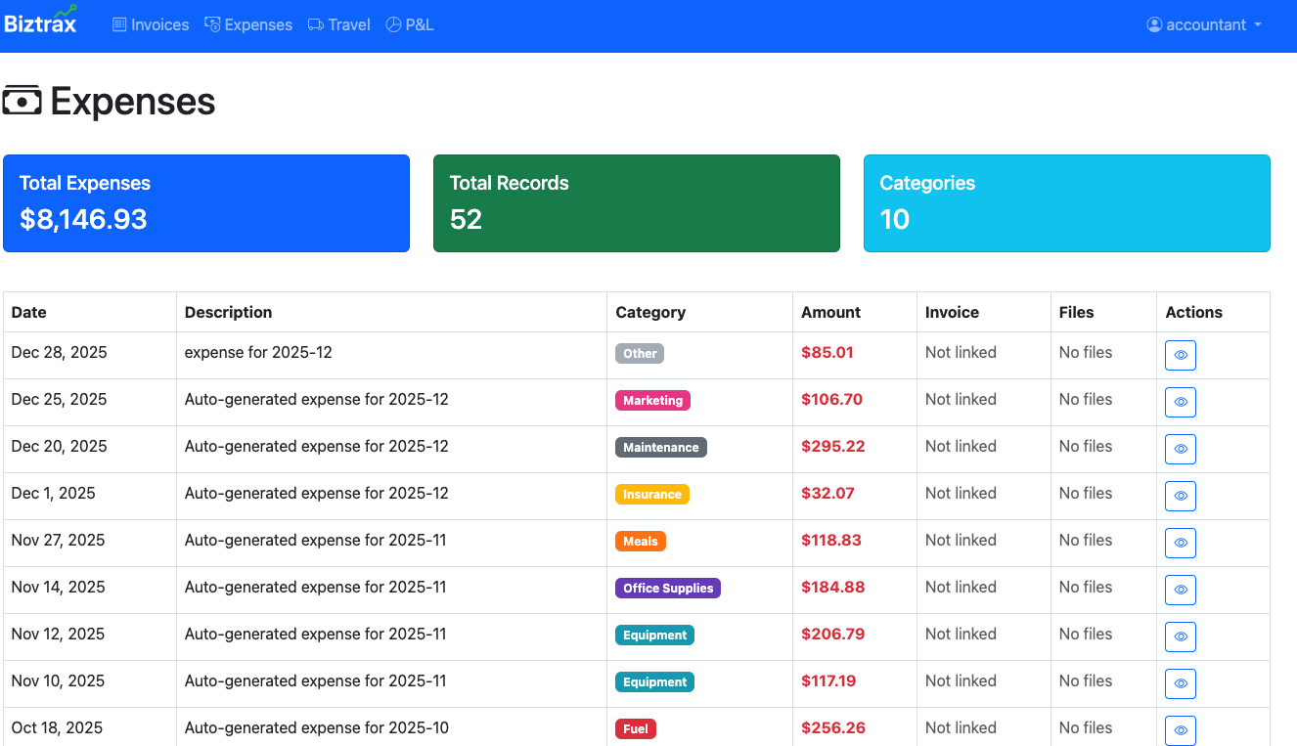The height and width of the screenshot is (746, 1297).
Task: Navigate to the Travel page
Action: [338, 24]
